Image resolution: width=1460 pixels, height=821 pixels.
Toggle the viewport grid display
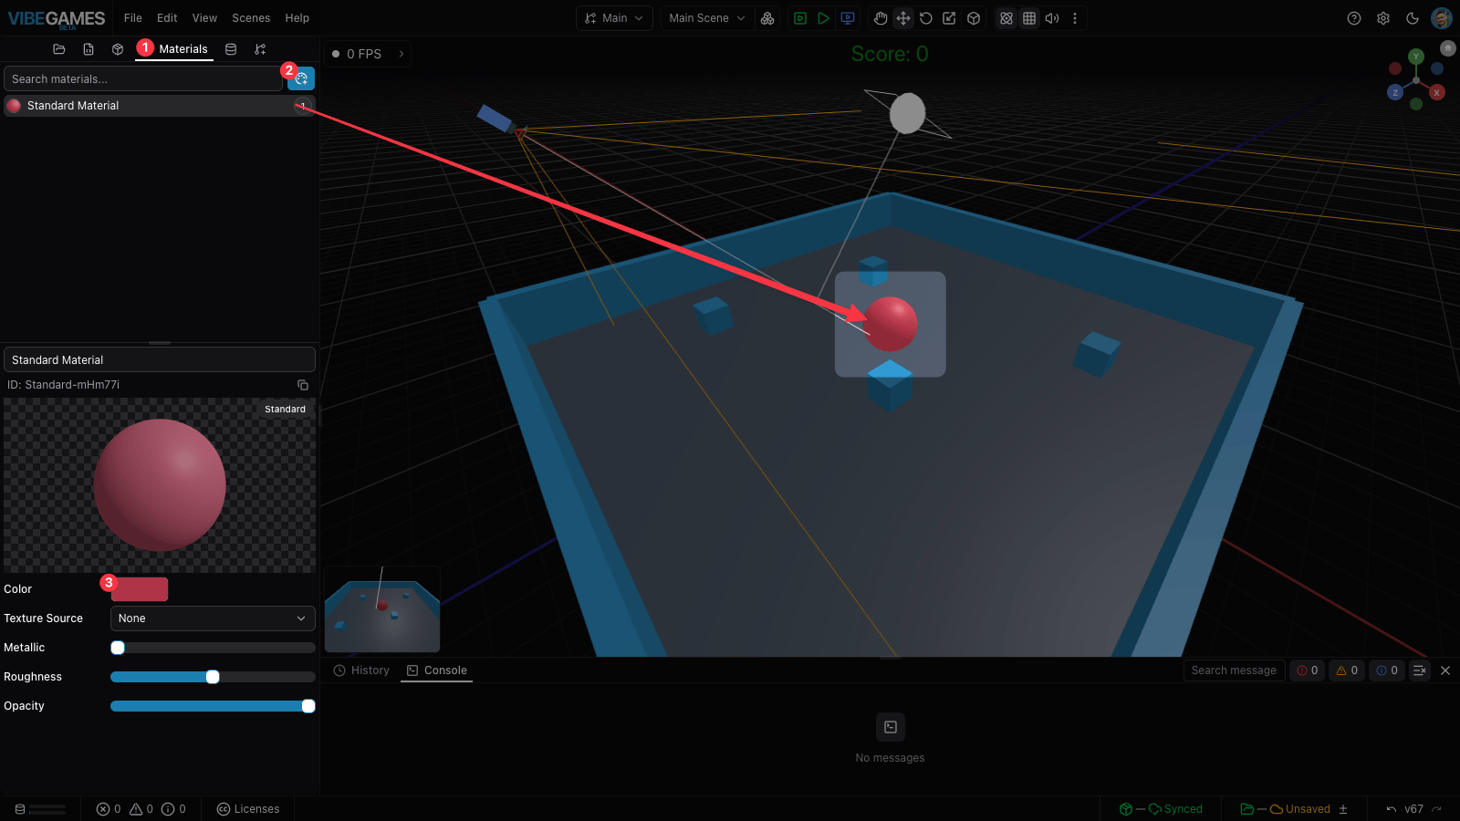1029,18
